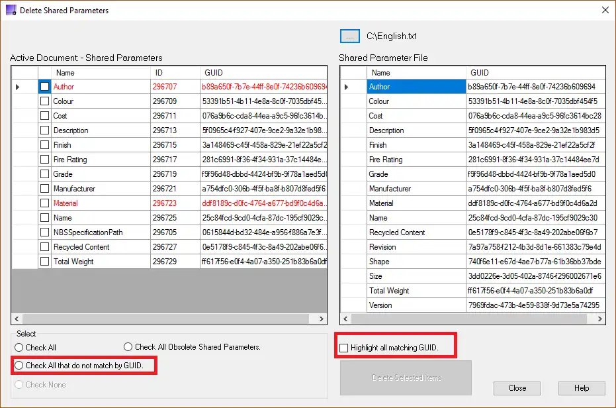Click the browse button next to C:\English.txt

click(x=349, y=36)
